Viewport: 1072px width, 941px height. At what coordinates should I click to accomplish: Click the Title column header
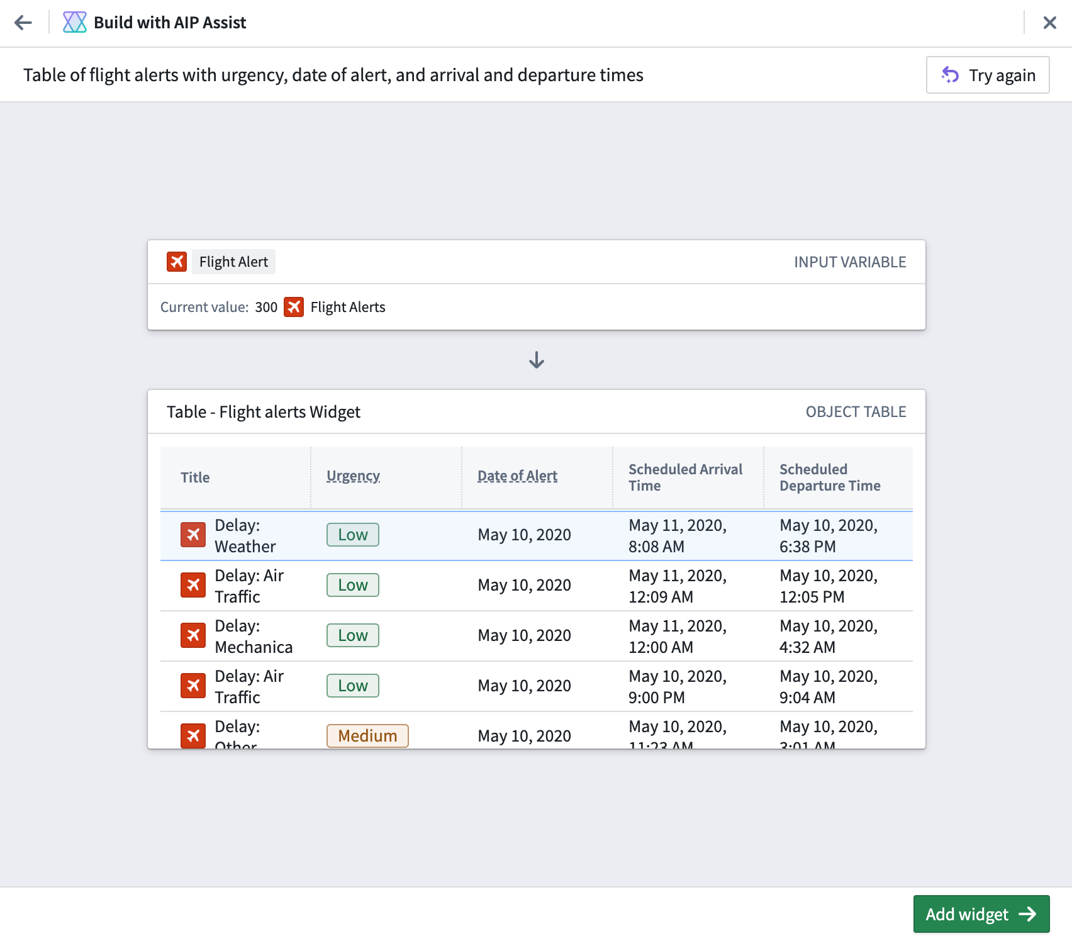tap(195, 477)
